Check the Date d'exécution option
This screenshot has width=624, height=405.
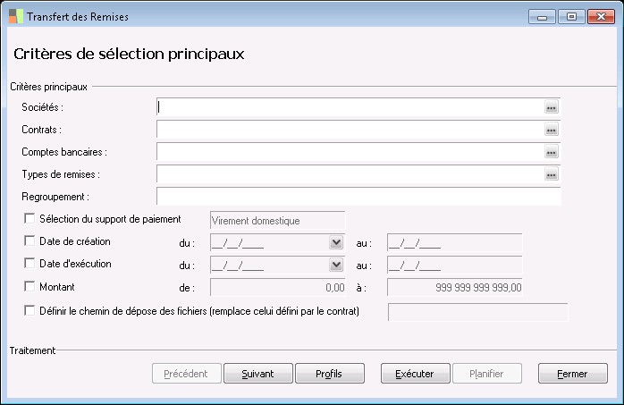pyautogui.click(x=30, y=265)
